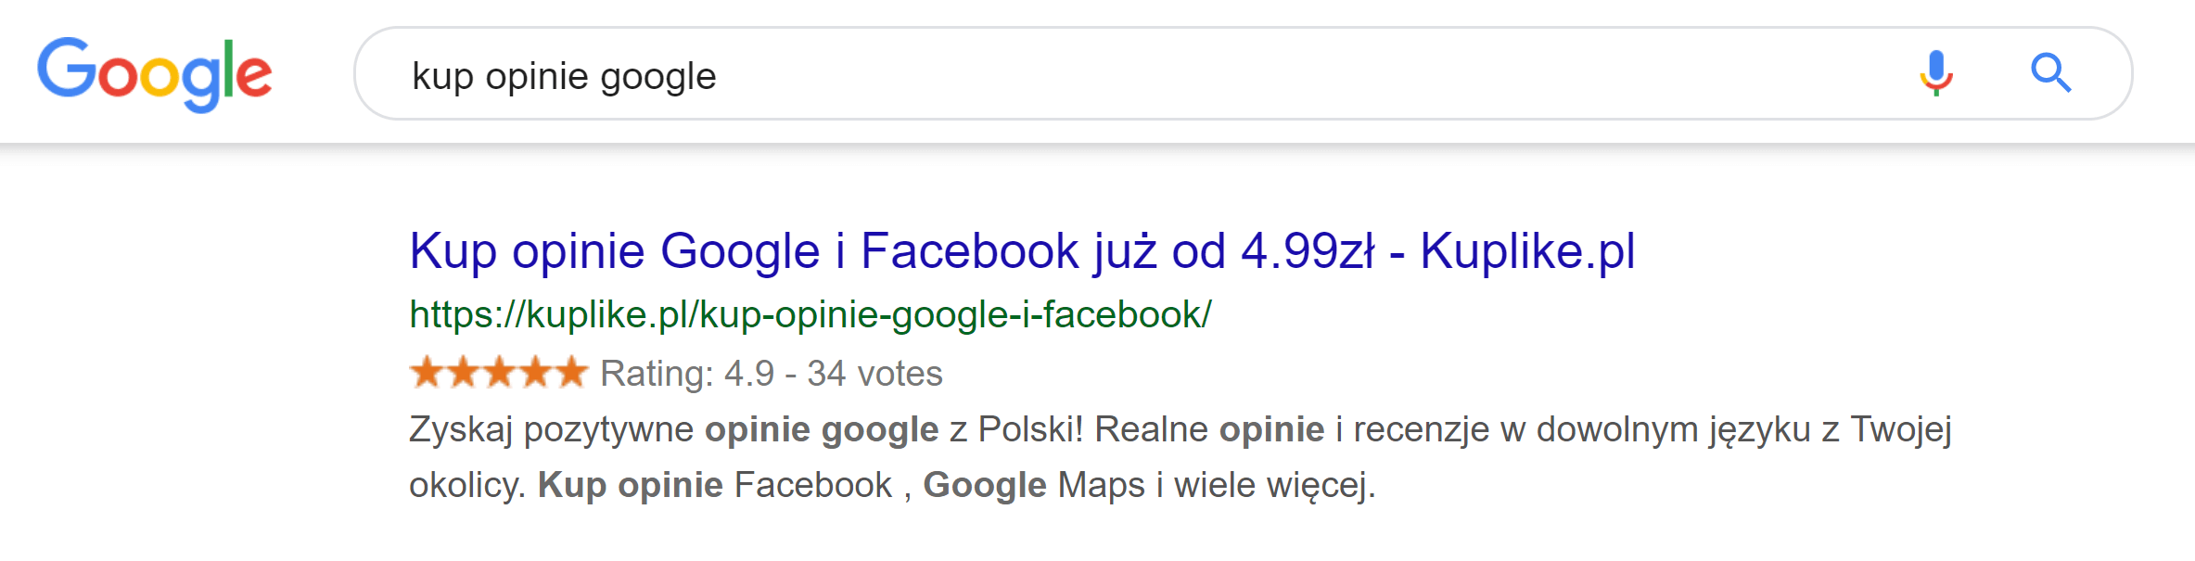Focus the search box containing kup opinie google

(x=1244, y=73)
